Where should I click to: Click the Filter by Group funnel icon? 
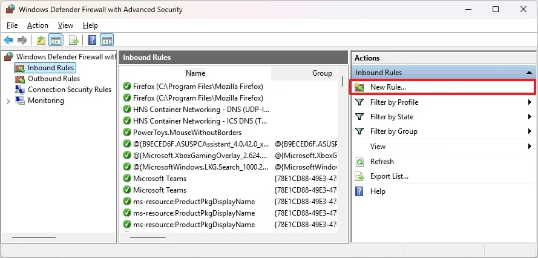click(359, 131)
